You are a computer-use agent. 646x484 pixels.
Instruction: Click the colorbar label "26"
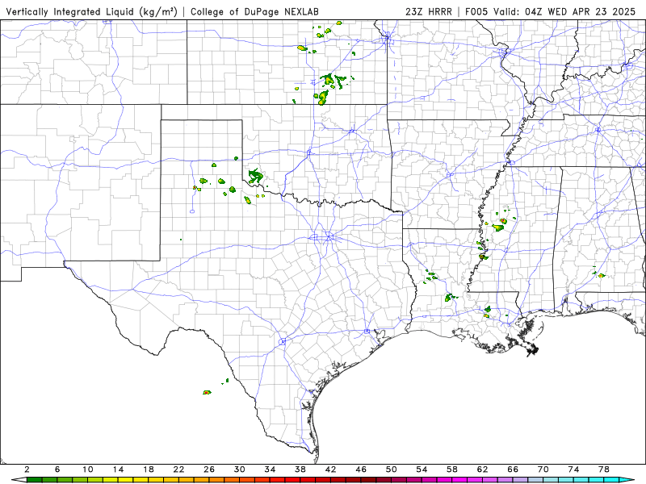click(209, 469)
